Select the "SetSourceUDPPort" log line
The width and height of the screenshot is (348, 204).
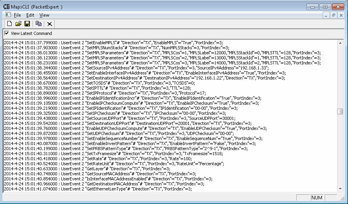[x=120, y=118]
